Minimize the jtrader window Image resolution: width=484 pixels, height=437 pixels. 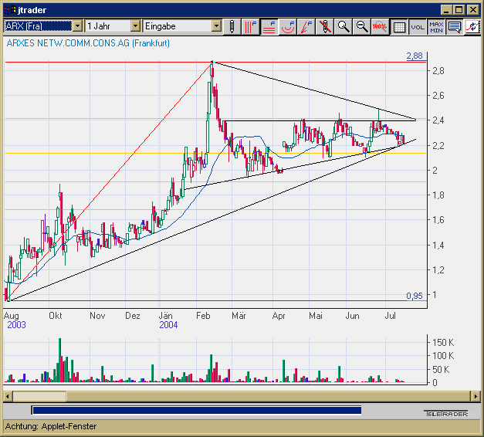pyautogui.click(x=445, y=10)
